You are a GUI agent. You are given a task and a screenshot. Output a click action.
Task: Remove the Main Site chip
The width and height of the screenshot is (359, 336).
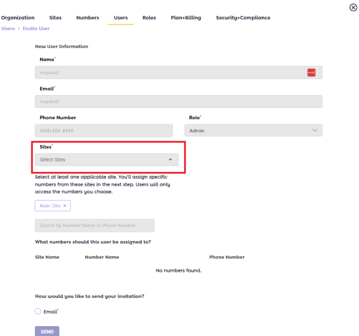point(65,206)
